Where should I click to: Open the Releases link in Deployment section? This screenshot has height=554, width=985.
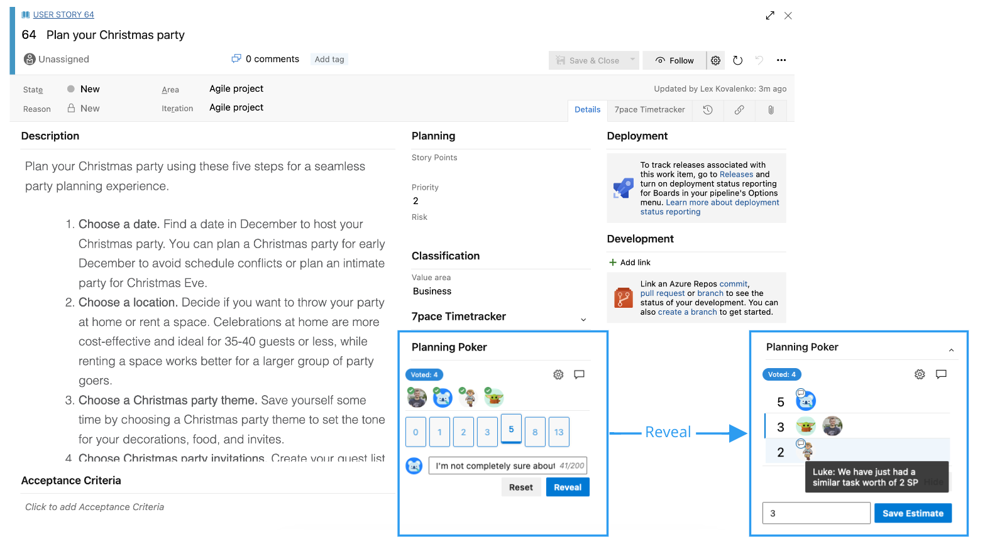(x=736, y=174)
